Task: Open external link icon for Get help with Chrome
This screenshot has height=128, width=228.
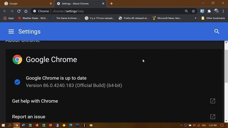Action: click(213, 101)
